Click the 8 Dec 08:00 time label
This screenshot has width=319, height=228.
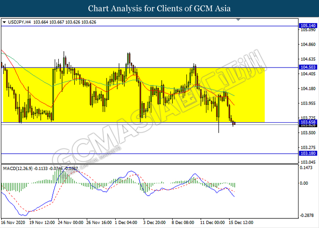pyautogui.click(x=183, y=223)
